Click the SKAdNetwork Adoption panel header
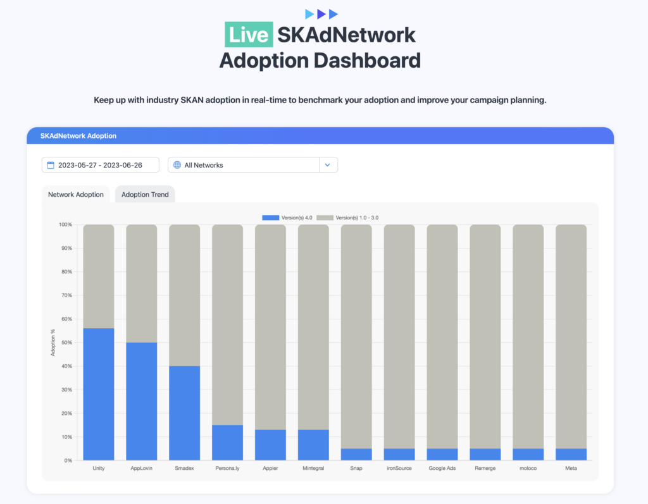The height and width of the screenshot is (504, 648). pyautogui.click(x=320, y=136)
